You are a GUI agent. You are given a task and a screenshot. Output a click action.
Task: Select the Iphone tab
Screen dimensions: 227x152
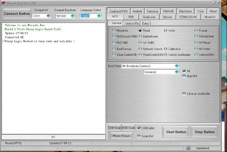(167, 17)
